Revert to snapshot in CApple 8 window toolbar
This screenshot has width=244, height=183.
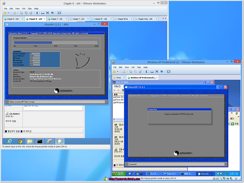pyautogui.click(x=26, y=13)
